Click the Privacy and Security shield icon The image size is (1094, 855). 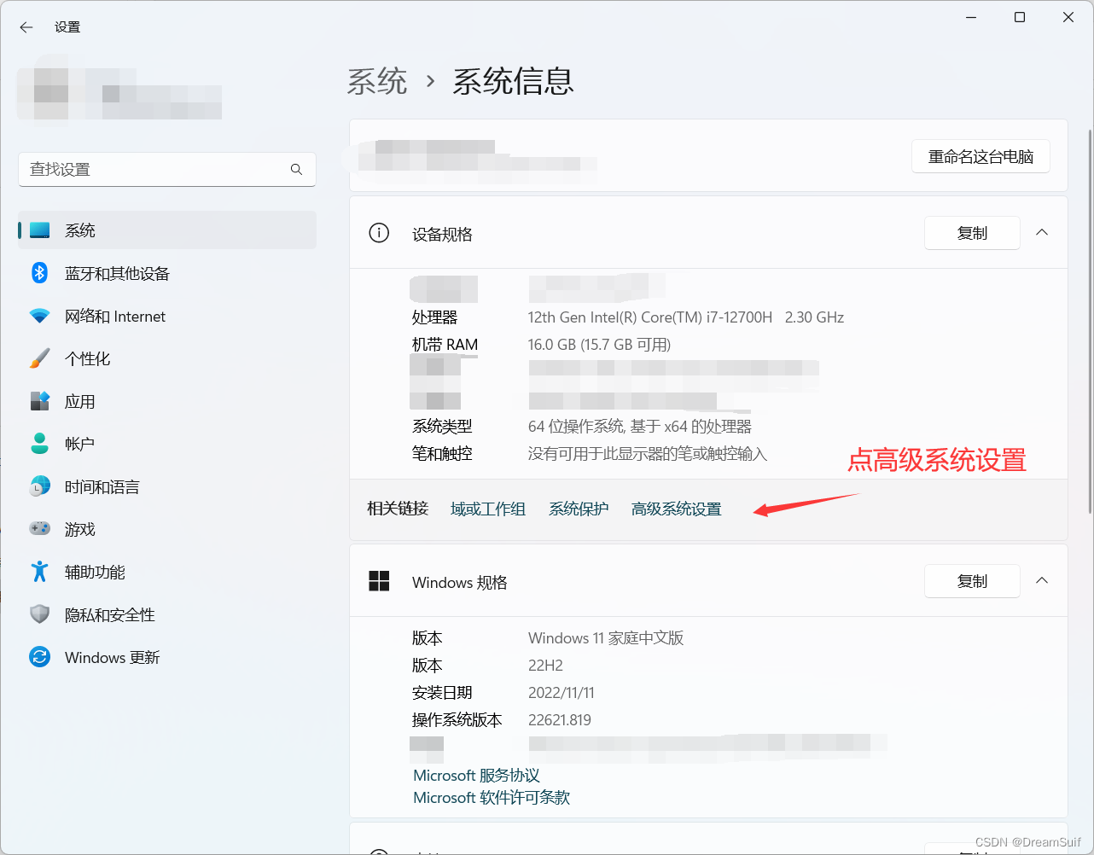pyautogui.click(x=40, y=614)
